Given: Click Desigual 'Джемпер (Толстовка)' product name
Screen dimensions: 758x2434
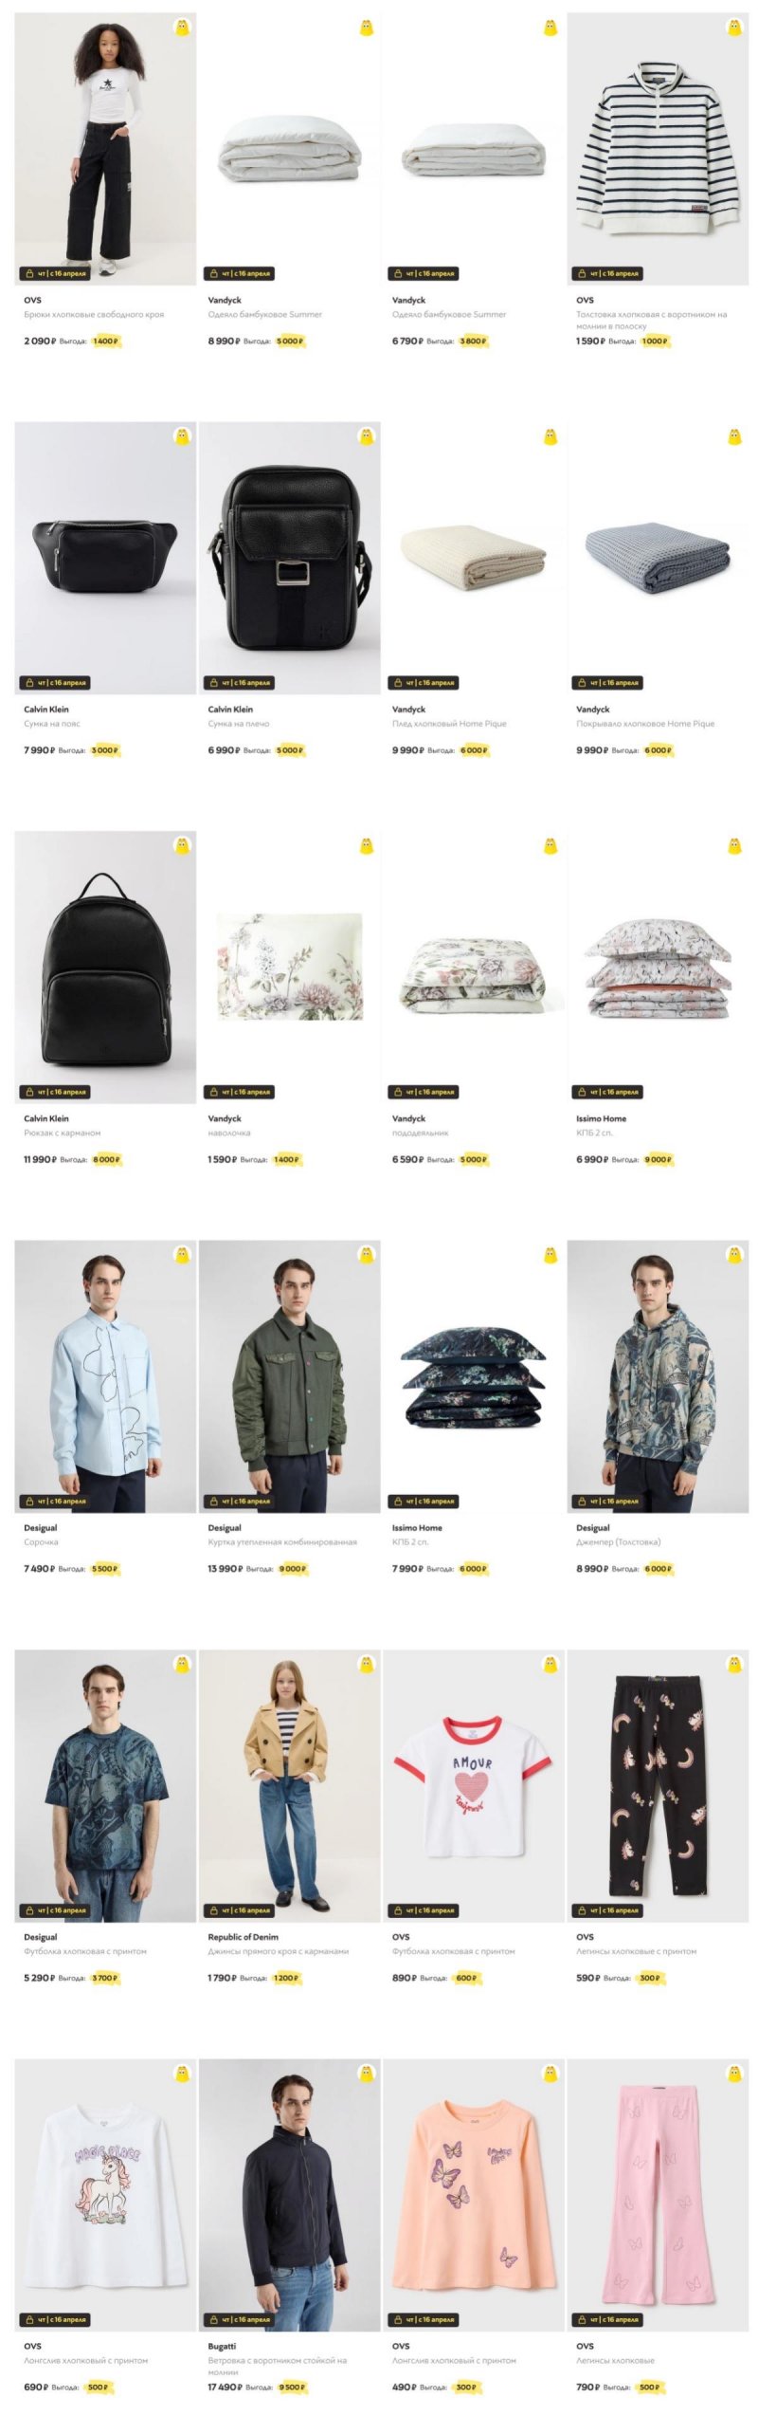Looking at the screenshot, I should tap(618, 1542).
